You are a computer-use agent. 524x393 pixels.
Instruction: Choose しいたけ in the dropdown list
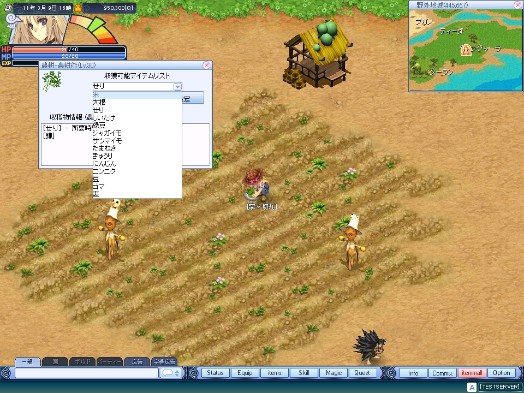pyautogui.click(x=104, y=118)
